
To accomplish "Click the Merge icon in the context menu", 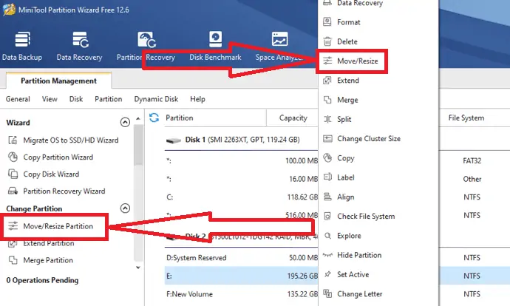I will 327,100.
